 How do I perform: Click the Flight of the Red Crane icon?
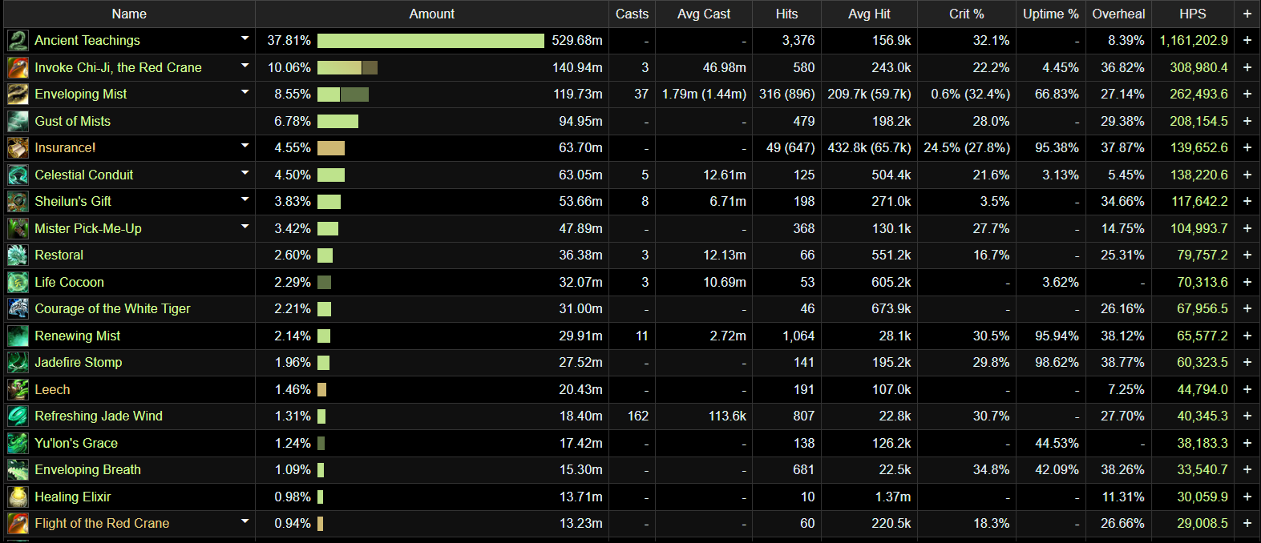pyautogui.click(x=18, y=524)
